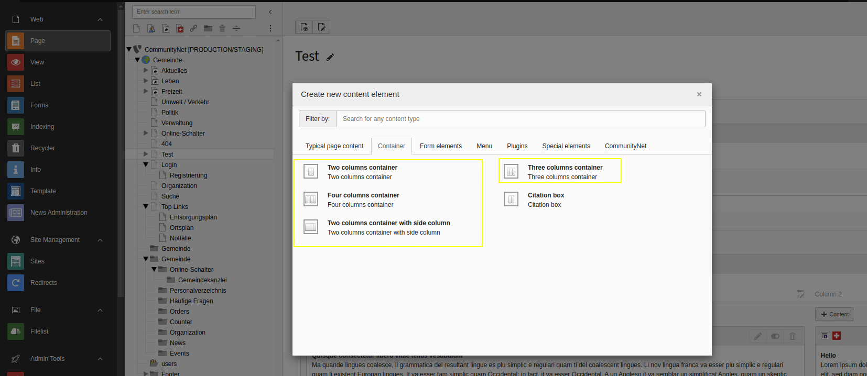Collapse the Web module group

click(x=100, y=19)
